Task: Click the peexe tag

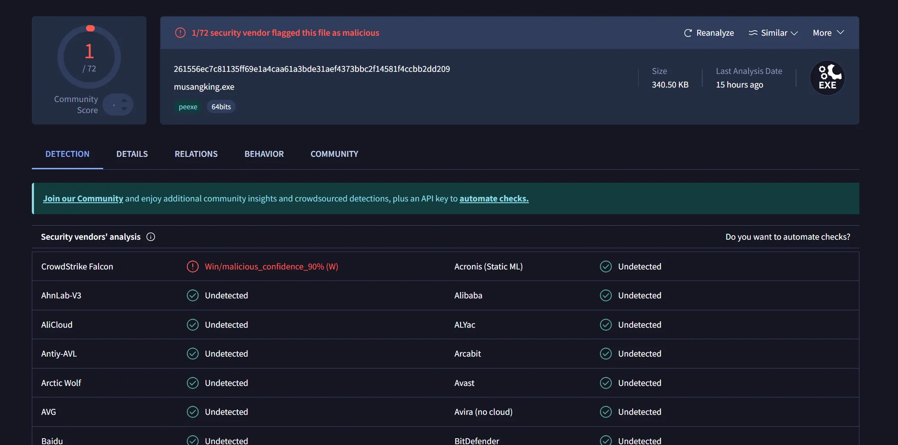Action: 188,107
